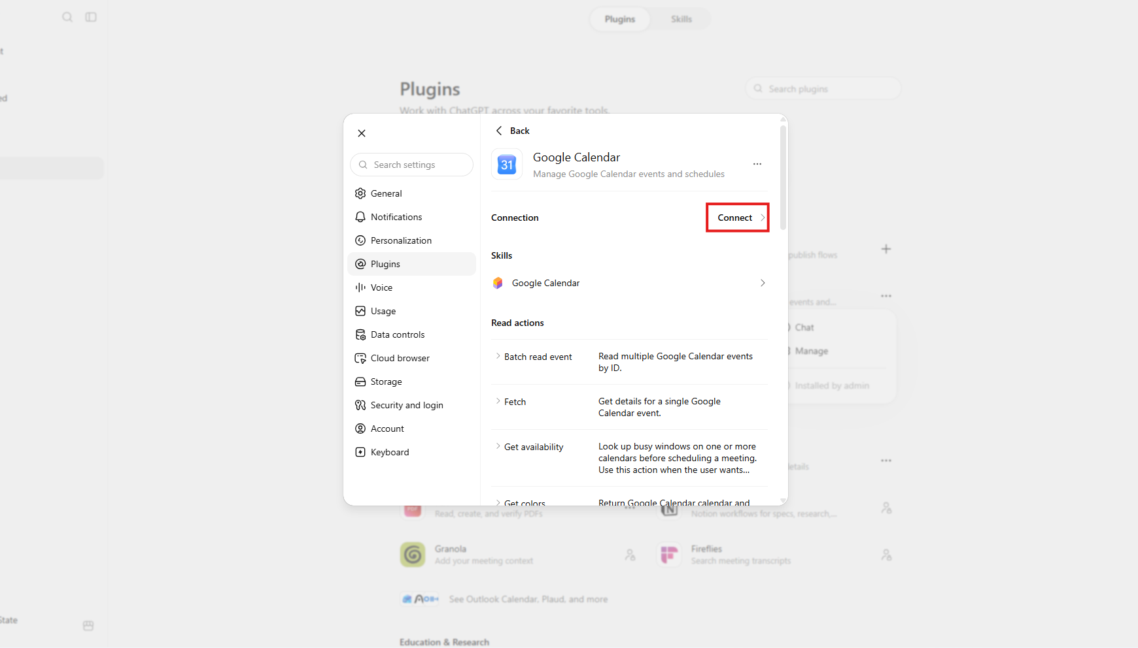Go Back from Google Calendar details
1138x648 pixels.
click(x=512, y=131)
